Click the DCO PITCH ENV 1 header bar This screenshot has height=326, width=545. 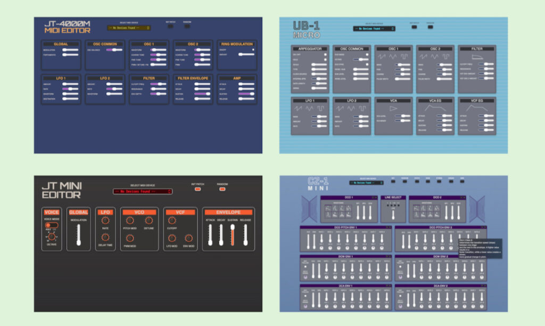(345, 227)
